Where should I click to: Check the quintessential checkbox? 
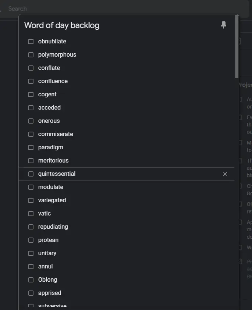[31, 174]
